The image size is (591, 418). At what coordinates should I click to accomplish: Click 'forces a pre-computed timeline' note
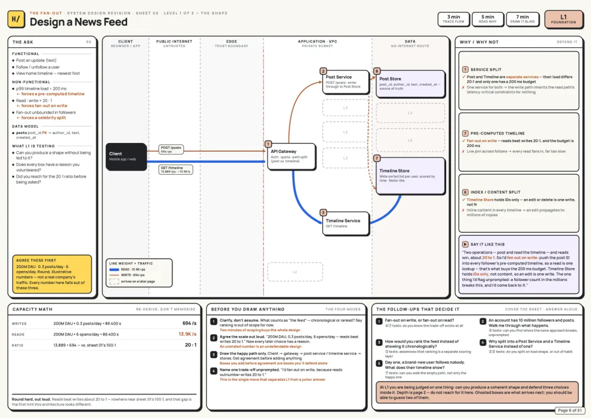[50, 94]
